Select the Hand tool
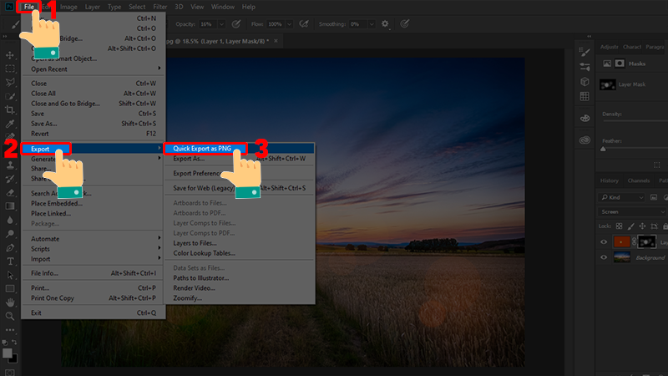The width and height of the screenshot is (668, 376). click(10, 302)
